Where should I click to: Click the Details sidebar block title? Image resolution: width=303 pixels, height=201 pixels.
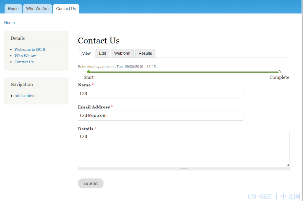pos(18,38)
